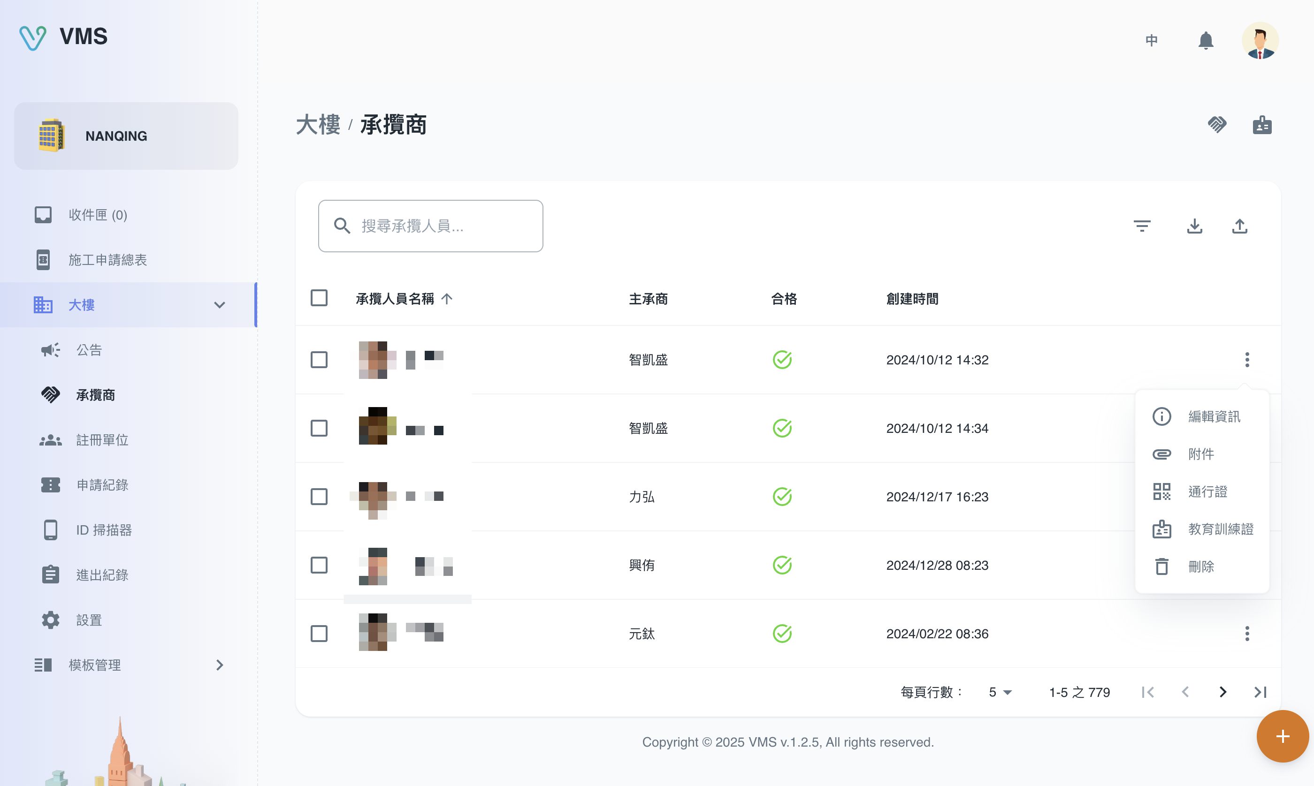
Task: Check the checkbox of the 力弘 row
Action: tap(319, 497)
